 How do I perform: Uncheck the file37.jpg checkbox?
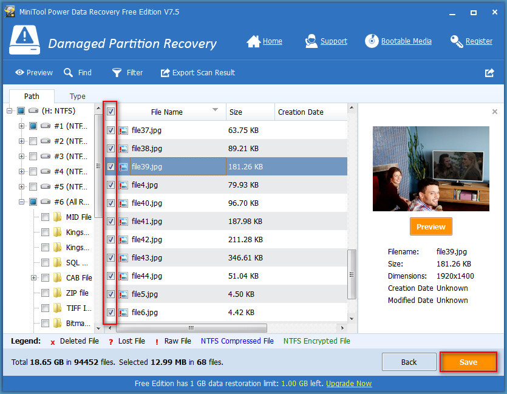click(111, 131)
